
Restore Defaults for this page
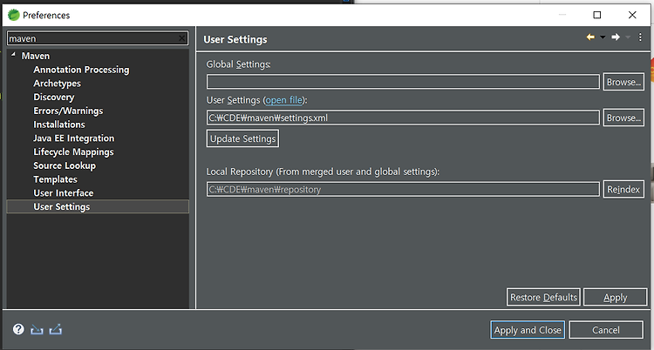coord(543,297)
